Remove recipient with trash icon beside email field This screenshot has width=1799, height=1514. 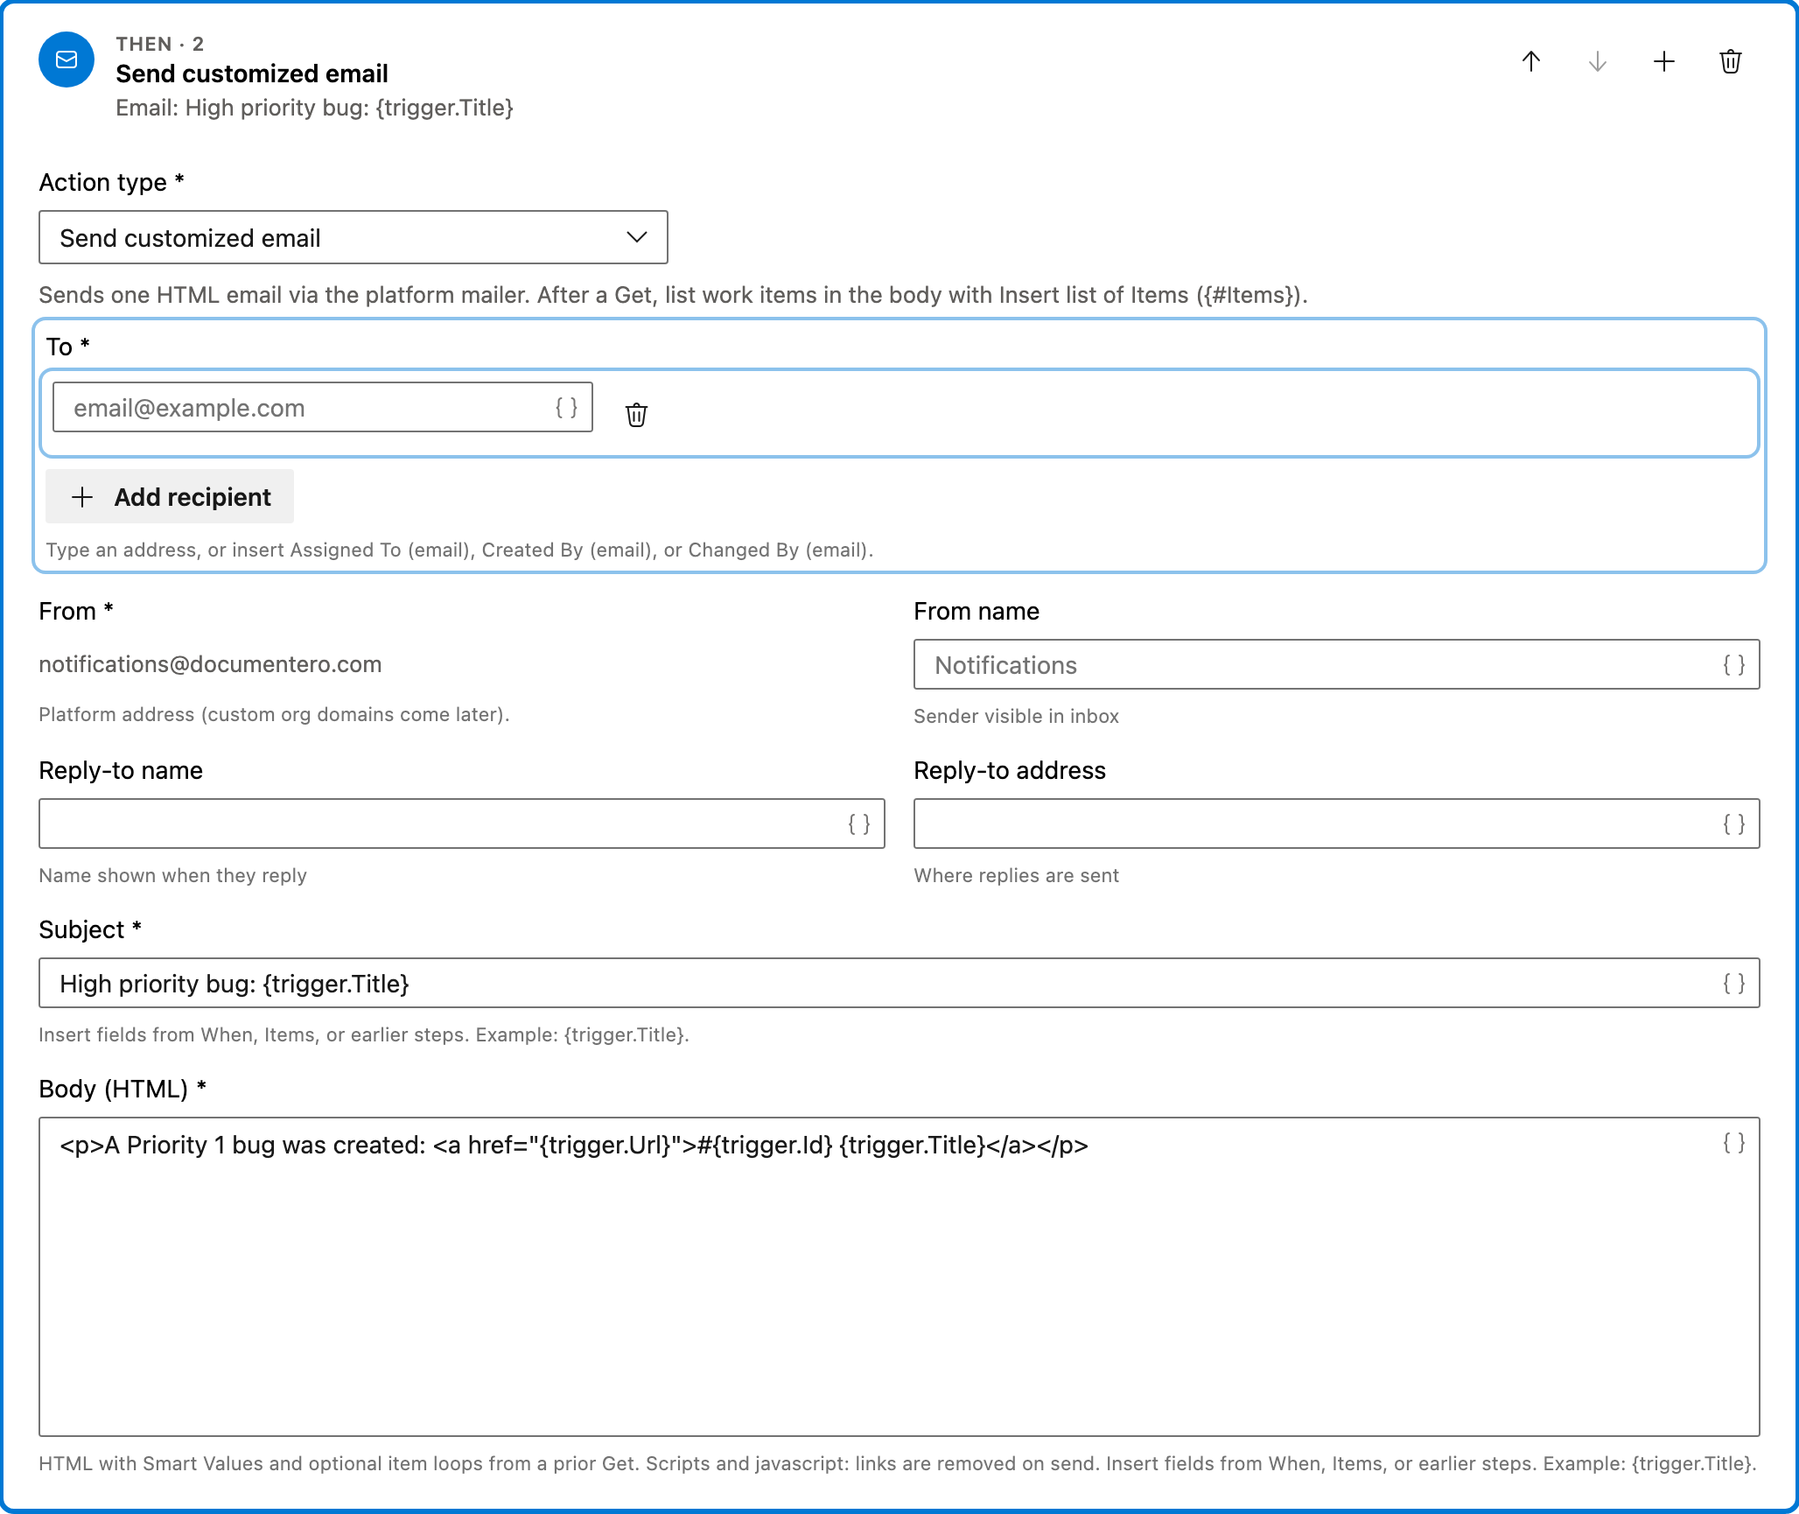tap(637, 414)
